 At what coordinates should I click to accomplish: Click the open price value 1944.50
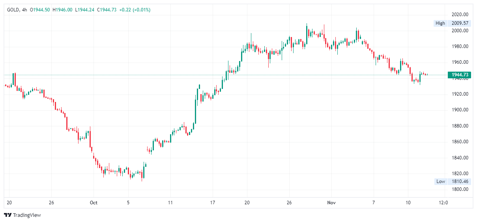coord(41,9)
